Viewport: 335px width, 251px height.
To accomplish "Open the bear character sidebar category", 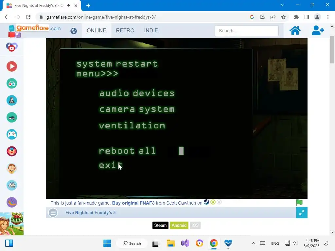I will point(12,100).
